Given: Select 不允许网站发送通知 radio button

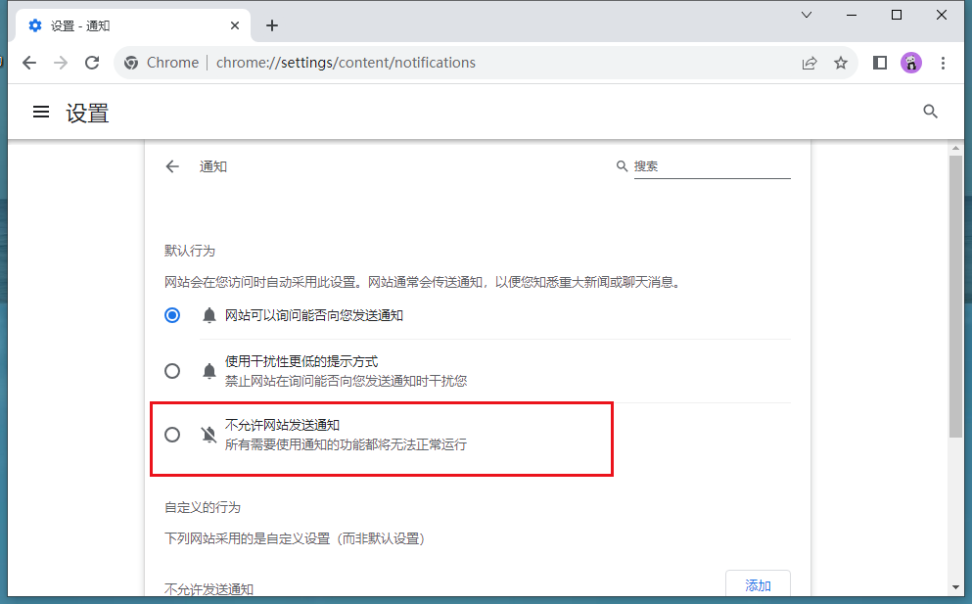Looking at the screenshot, I should (x=172, y=434).
